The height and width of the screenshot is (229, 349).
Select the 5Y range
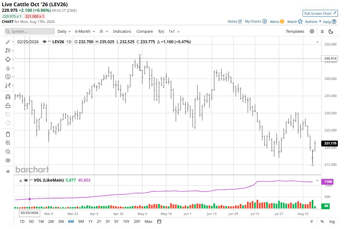point(117,221)
